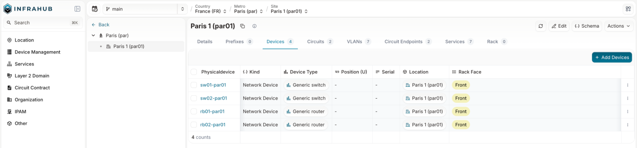Open row menu for sw02-par01
The image size is (637, 148).
(628, 98)
